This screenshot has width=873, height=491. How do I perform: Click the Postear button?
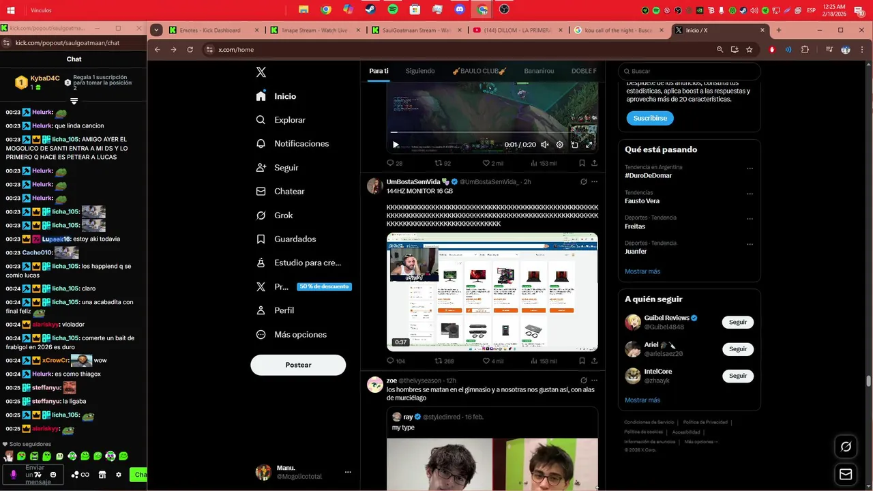point(298,365)
